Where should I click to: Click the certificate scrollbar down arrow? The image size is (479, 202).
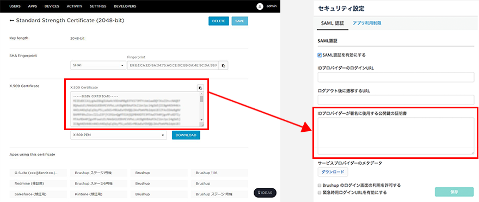click(201, 120)
